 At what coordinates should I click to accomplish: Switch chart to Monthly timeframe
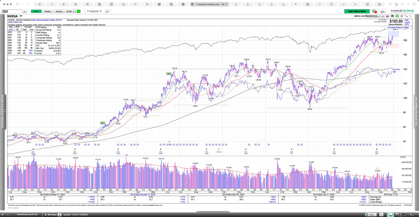(x=59, y=11)
